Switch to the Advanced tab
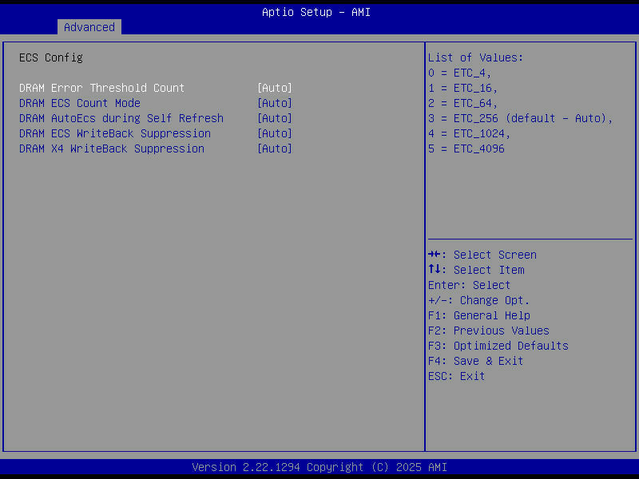639x479 pixels. [89, 26]
